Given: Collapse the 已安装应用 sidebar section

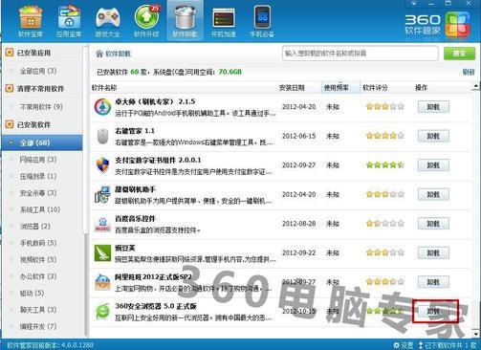Looking at the screenshot, I should 10,53.
